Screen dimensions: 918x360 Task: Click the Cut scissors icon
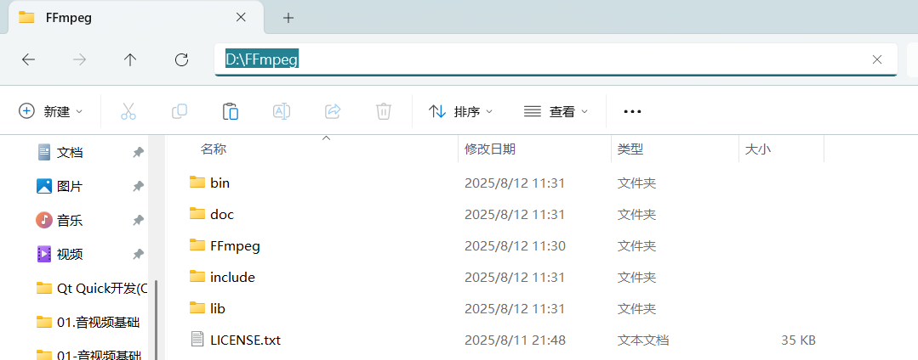pos(128,111)
